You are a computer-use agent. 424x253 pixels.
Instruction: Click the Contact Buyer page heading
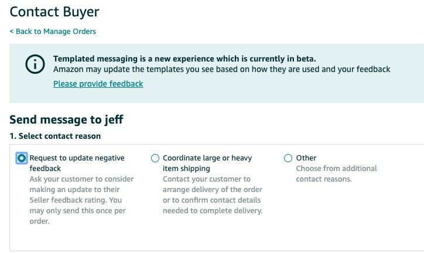pos(54,12)
